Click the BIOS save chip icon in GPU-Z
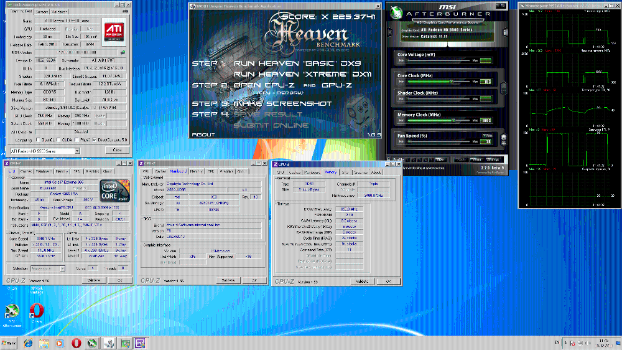Screen dimensions: 622x350 (x=123, y=52)
